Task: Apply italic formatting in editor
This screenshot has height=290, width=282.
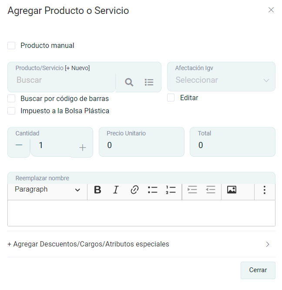Action: point(116,190)
